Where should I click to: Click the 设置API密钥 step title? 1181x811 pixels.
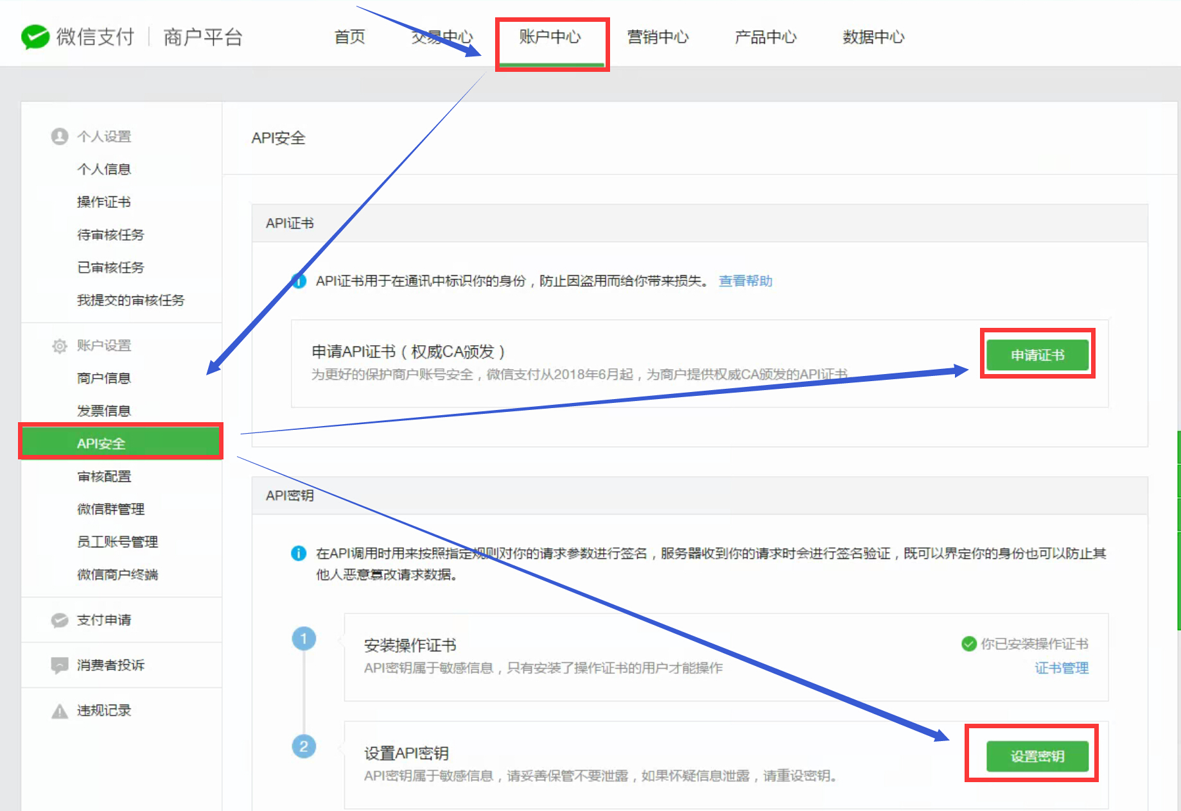coord(407,753)
